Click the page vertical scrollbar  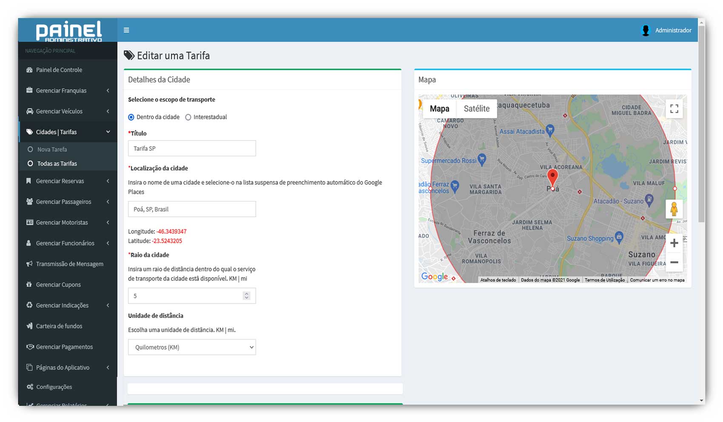pos(701,123)
